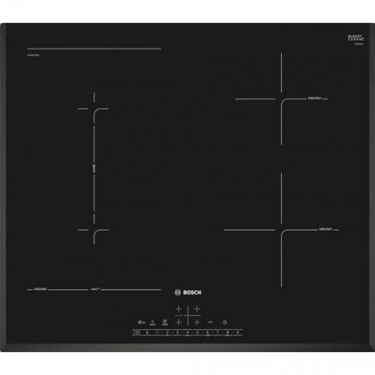This screenshot has width=375, height=375.
Task: Set power level 9 on the slider strip
Action: [238, 332]
